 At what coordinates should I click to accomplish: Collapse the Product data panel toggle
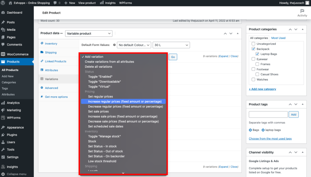point(238,33)
